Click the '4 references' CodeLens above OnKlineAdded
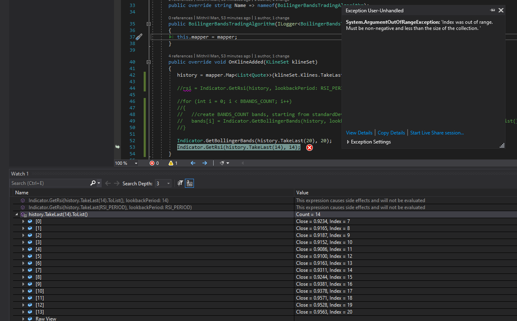517x321 pixels. pos(180,56)
